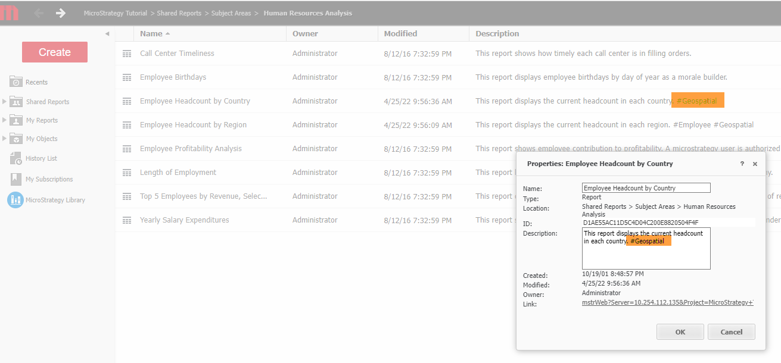Open History List via its clock icon
The image size is (781, 363).
(15, 158)
